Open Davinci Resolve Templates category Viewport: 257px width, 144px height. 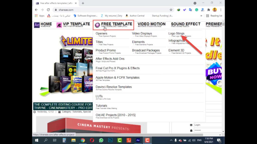click(x=114, y=87)
